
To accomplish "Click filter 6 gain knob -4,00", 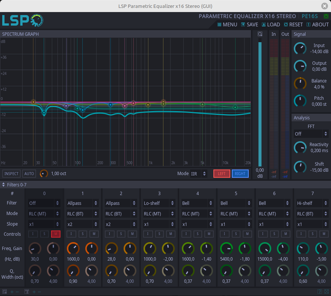I will (x=283, y=249).
